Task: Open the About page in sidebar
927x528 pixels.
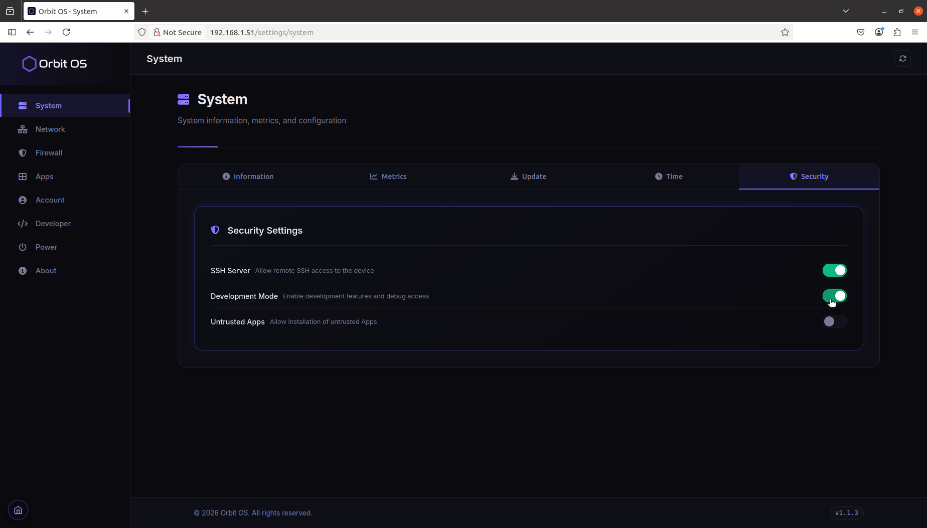Action: click(x=65, y=271)
